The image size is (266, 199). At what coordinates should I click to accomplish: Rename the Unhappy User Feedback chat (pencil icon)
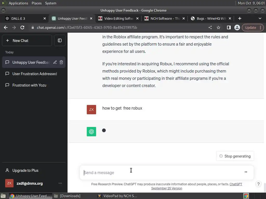(x=55, y=62)
